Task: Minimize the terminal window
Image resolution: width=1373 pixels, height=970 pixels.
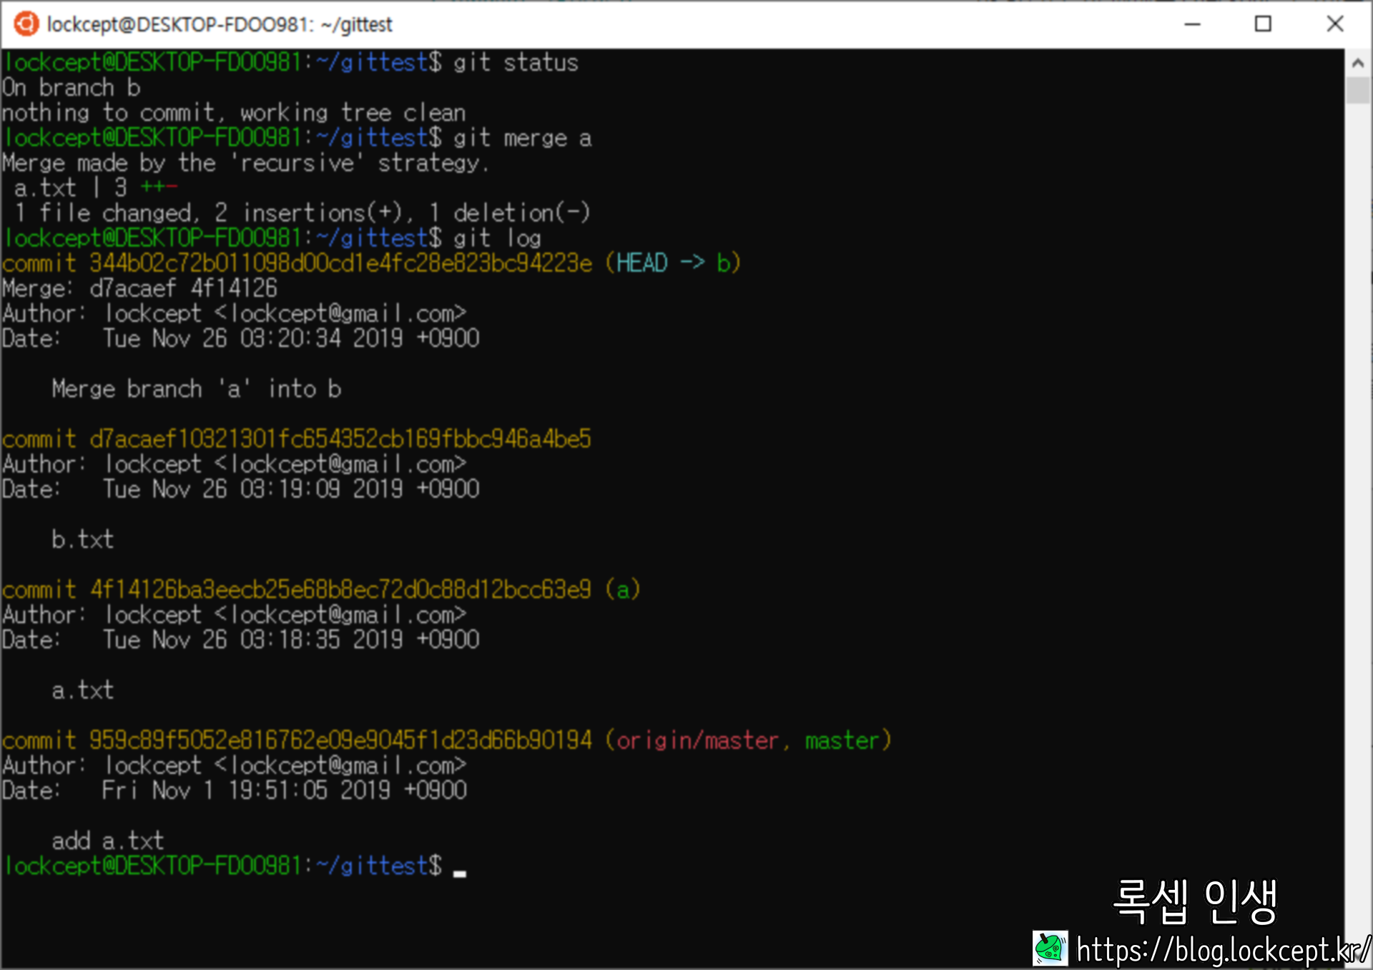Action: point(1192,24)
